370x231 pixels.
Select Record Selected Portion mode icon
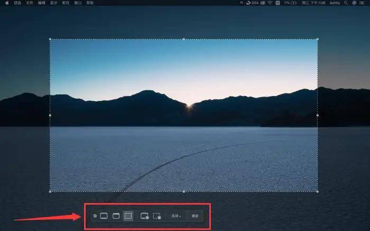(x=157, y=216)
